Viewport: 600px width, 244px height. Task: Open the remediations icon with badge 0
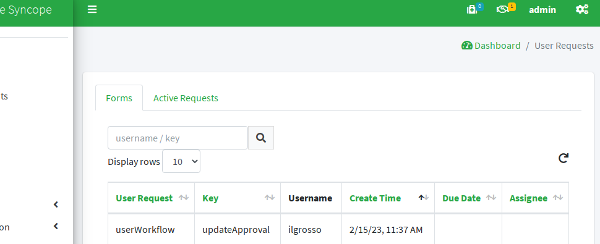474,9
